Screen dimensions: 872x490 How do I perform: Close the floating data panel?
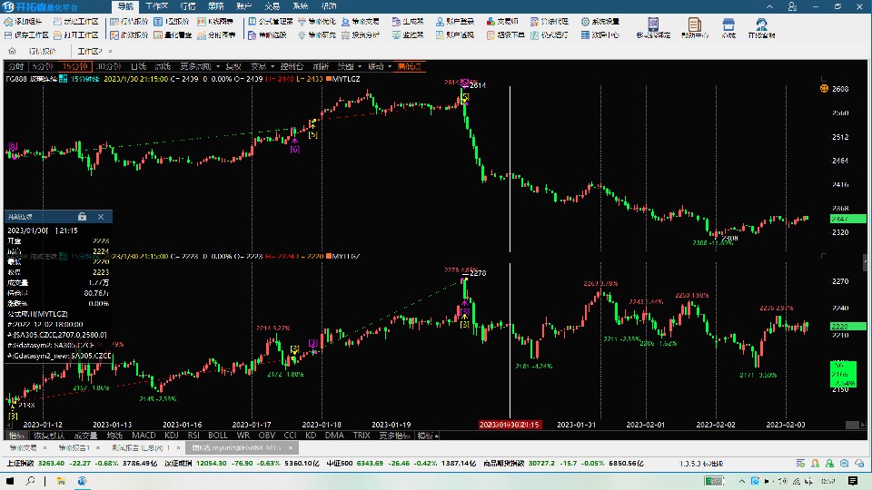pos(101,217)
